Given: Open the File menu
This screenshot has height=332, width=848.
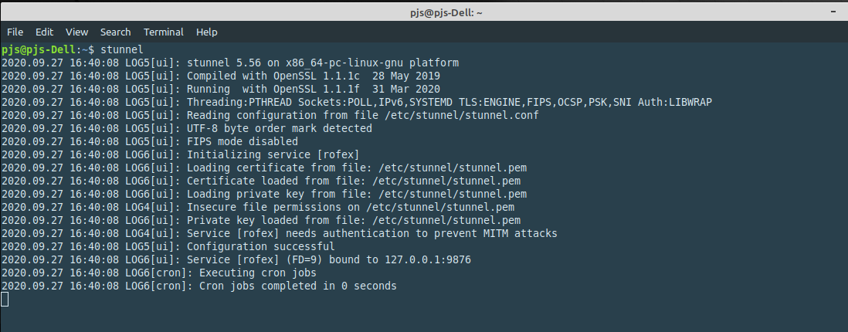Looking at the screenshot, I should [x=15, y=32].
